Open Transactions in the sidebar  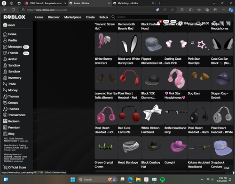pos(14,115)
